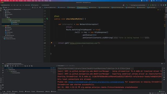Click scroll-up arrow icon beside console output

(164, 68)
